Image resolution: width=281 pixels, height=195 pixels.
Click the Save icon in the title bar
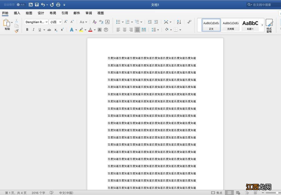(x=37, y=5)
